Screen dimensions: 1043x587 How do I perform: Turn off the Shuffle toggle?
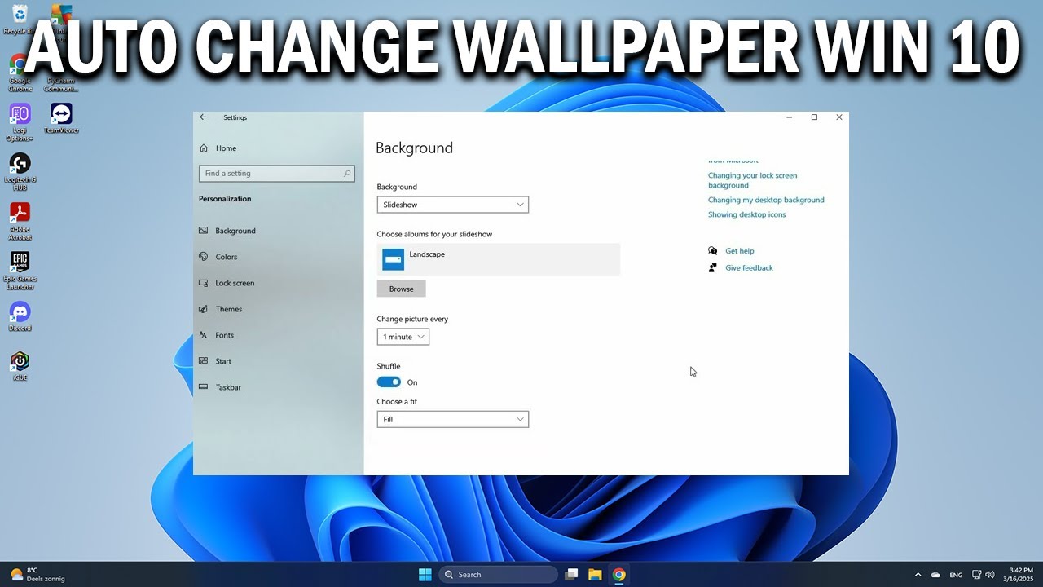[389, 382]
